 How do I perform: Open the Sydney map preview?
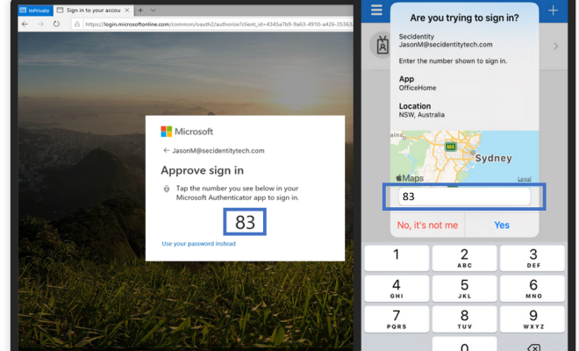[x=464, y=157]
